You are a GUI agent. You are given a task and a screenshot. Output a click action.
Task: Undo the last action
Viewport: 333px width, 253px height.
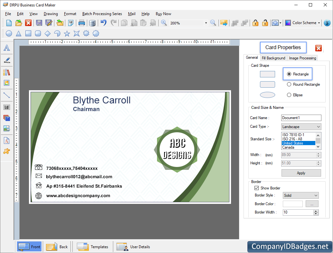coord(103,22)
